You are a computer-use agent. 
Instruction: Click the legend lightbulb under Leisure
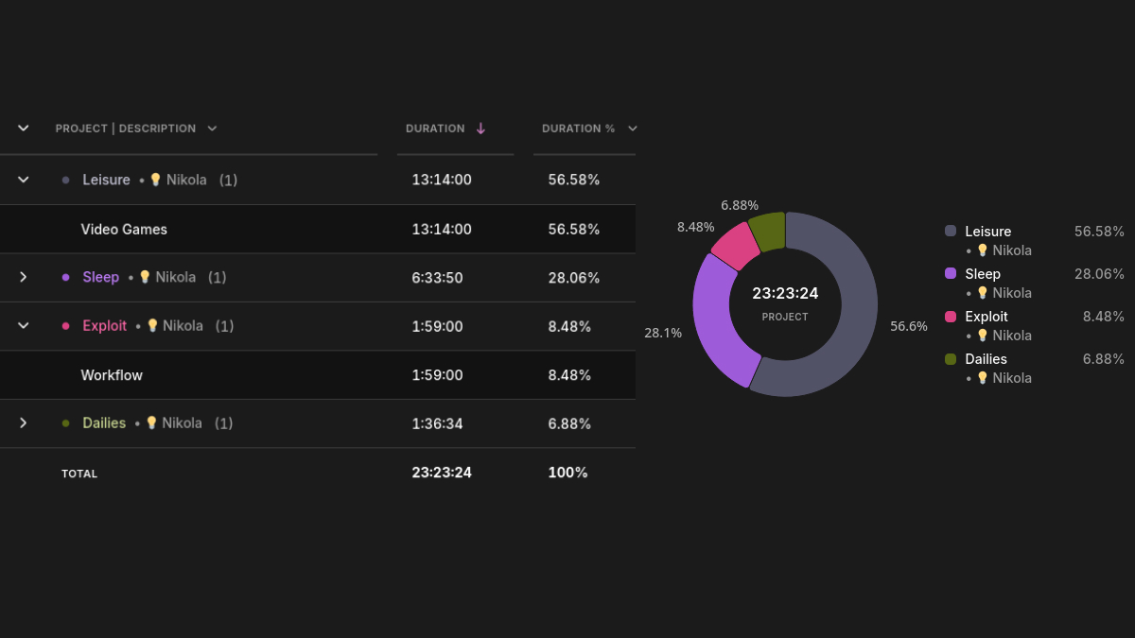coord(983,250)
